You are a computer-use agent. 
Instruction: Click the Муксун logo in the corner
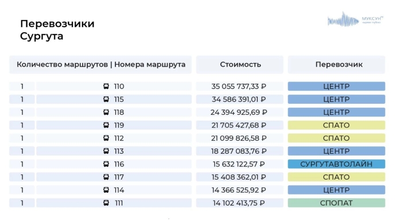tap(355, 19)
